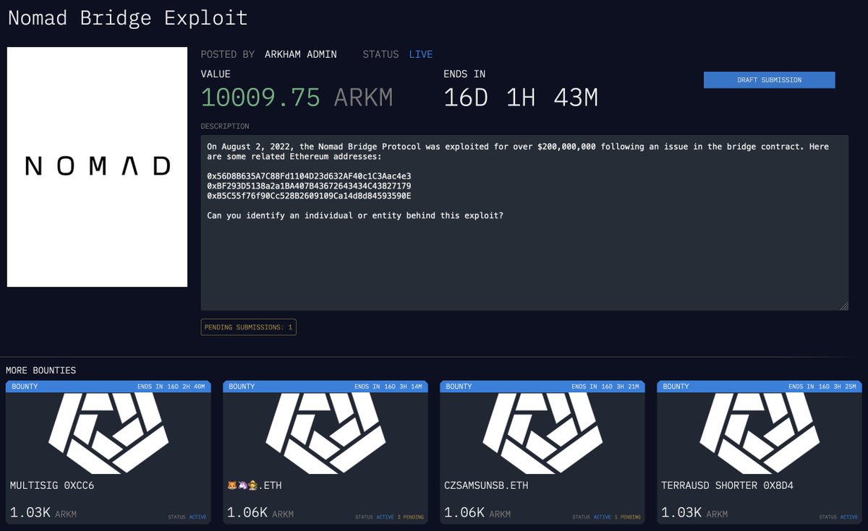Click the Status Active label on TerraUSD card
868x531 pixels.
click(838, 517)
